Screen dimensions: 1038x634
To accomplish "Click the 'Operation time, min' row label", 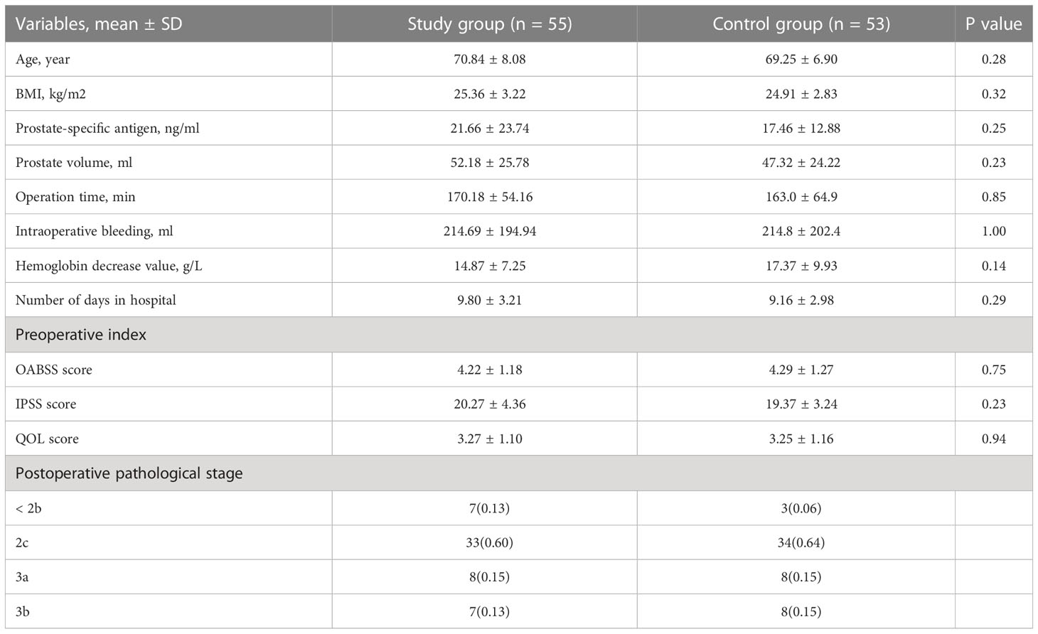I will click(75, 197).
